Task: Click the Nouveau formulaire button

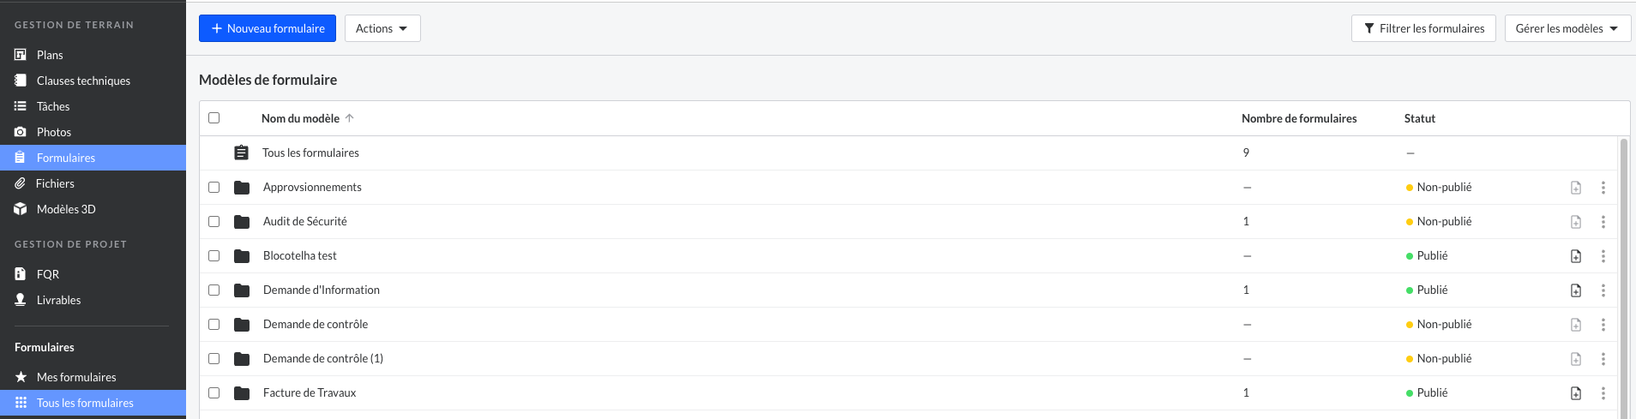Action: pyautogui.click(x=268, y=28)
